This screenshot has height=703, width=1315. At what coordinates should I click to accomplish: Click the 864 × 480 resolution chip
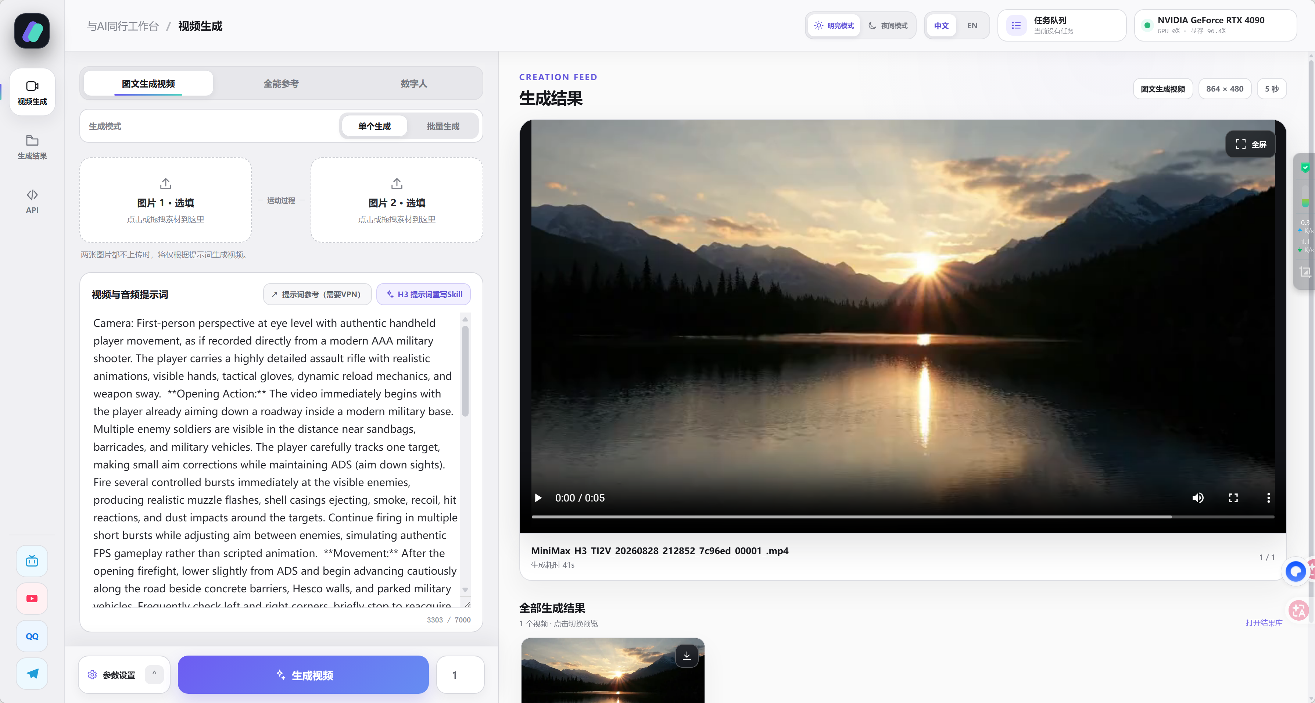(1225, 89)
